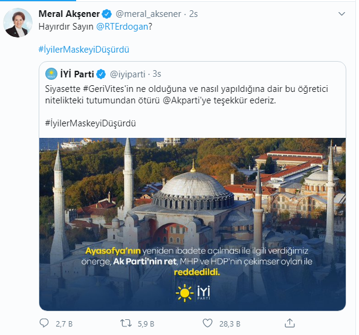Viewport: 359px width, 335px height.
Task: Click İYİ Parti's sun logo avatar
Action: click(x=51, y=74)
